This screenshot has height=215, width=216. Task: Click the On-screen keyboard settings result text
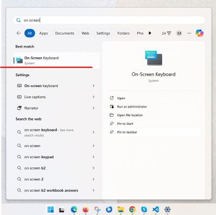coord(41,86)
